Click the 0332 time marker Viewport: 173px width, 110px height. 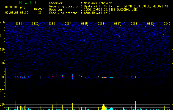pyautogui.click(x=35, y=24)
